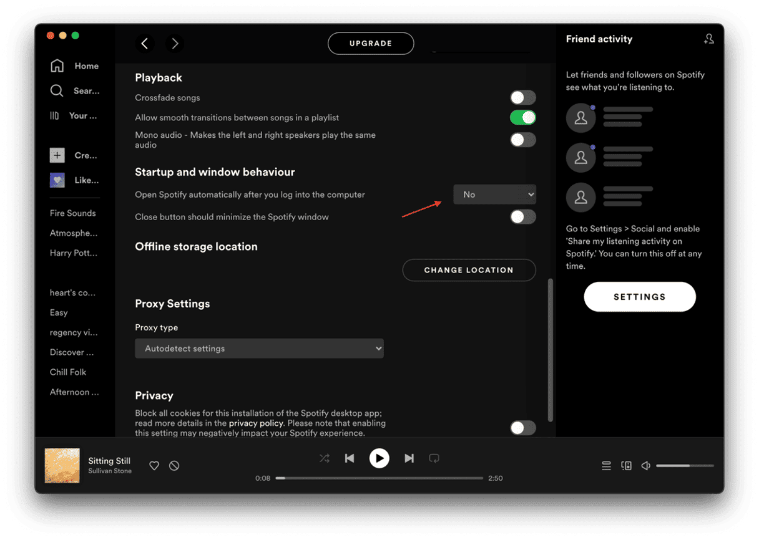Open the Proxy type dropdown
Screen dimensions: 759x540
[x=259, y=349]
